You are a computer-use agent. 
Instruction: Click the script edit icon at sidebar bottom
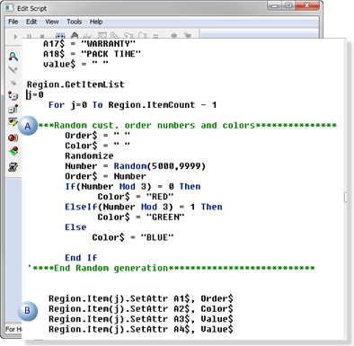pos(13,166)
